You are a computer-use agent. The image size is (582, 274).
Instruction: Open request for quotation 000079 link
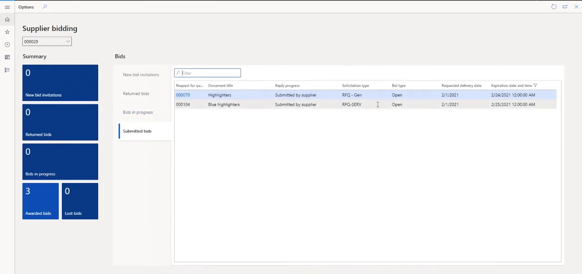coord(183,95)
